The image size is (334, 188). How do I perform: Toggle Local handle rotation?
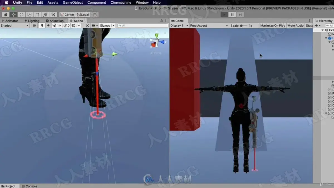83,14
